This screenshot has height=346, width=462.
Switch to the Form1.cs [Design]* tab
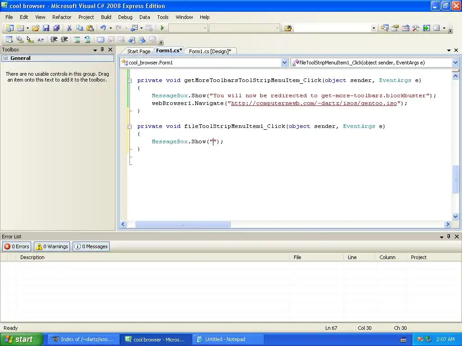210,51
